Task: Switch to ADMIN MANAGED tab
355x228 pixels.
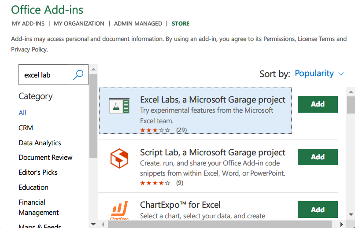Action: [138, 23]
